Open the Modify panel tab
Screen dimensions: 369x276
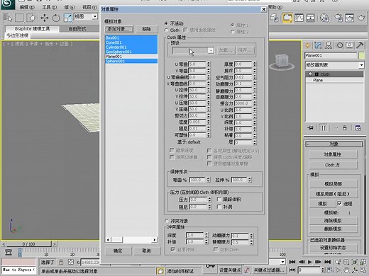pyautogui.click(x=318, y=45)
